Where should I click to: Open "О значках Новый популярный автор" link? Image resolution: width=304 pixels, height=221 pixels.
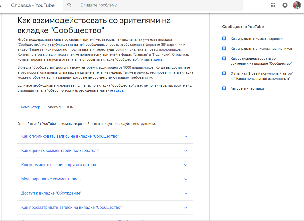[262, 76]
